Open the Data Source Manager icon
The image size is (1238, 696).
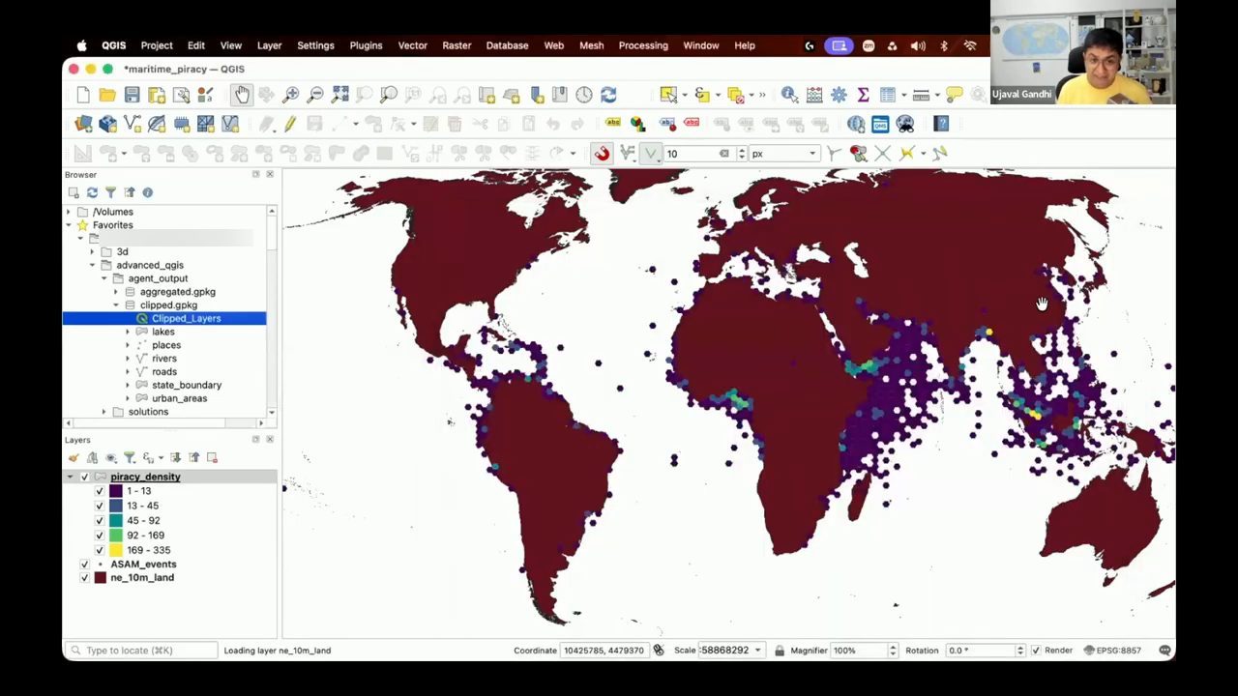point(83,124)
